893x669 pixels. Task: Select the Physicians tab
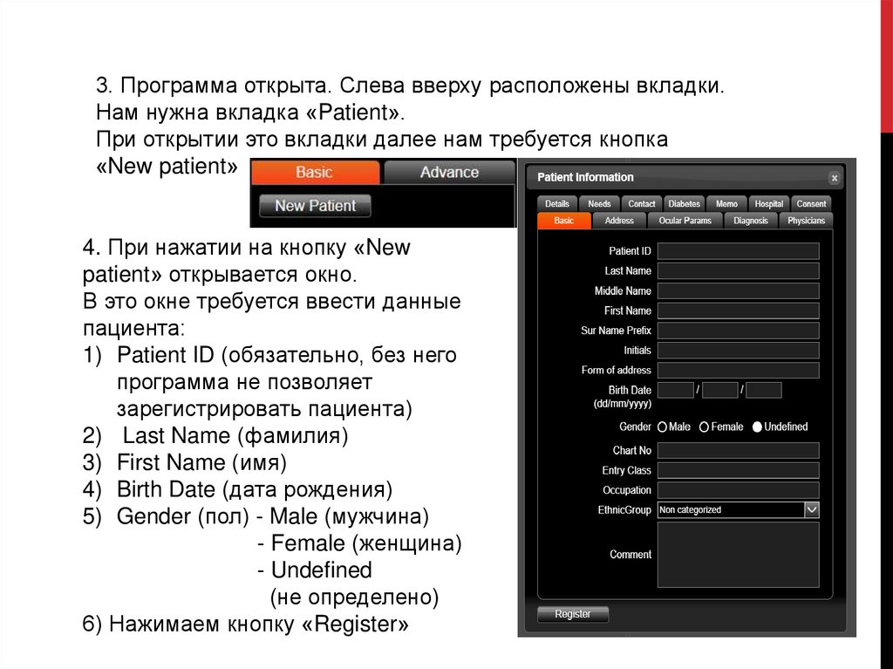click(x=806, y=221)
